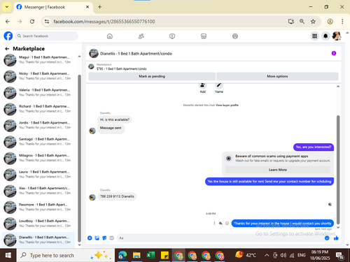Open Richard conversation in list
Viewport: 350px width, 262px height.
38,109
